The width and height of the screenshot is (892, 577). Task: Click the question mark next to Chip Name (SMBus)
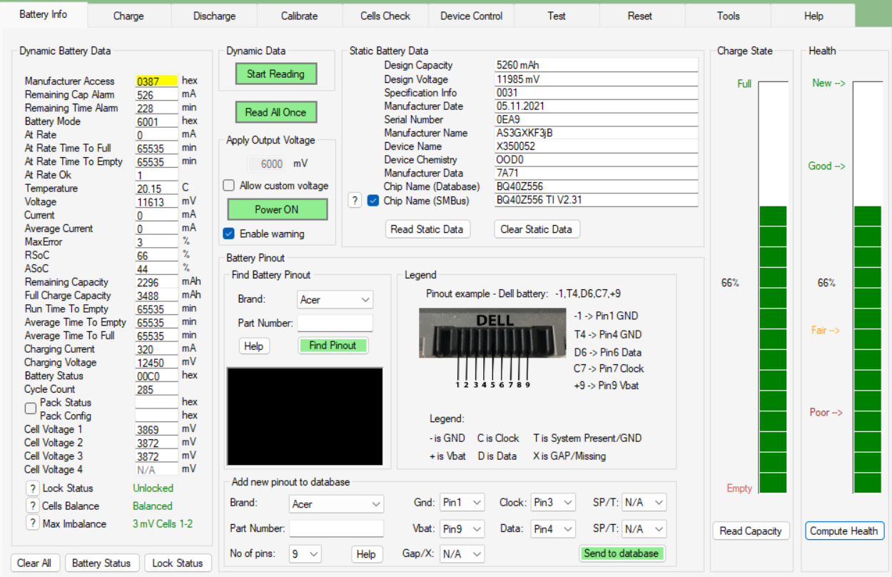(355, 201)
